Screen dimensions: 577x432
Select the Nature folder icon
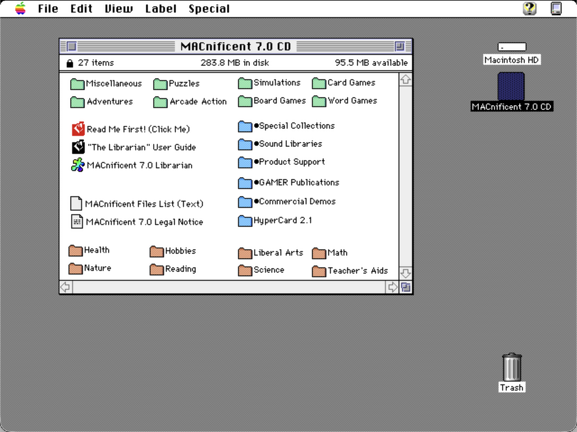[76, 269]
